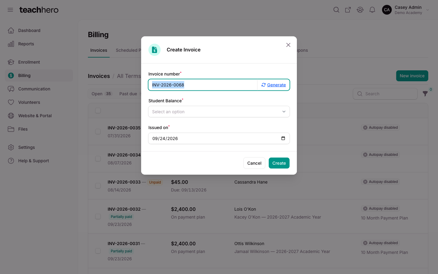Click the Cancel button

pos(254,163)
